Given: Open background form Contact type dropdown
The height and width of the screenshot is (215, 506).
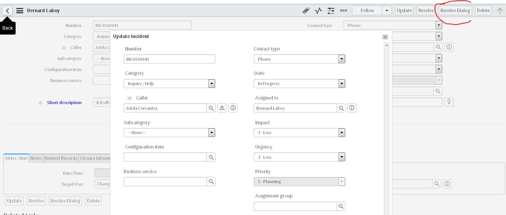Looking at the screenshot, I should pos(439,25).
